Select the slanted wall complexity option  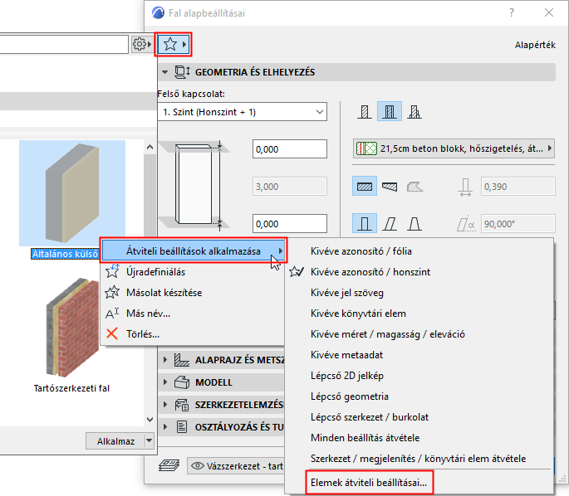390,224
